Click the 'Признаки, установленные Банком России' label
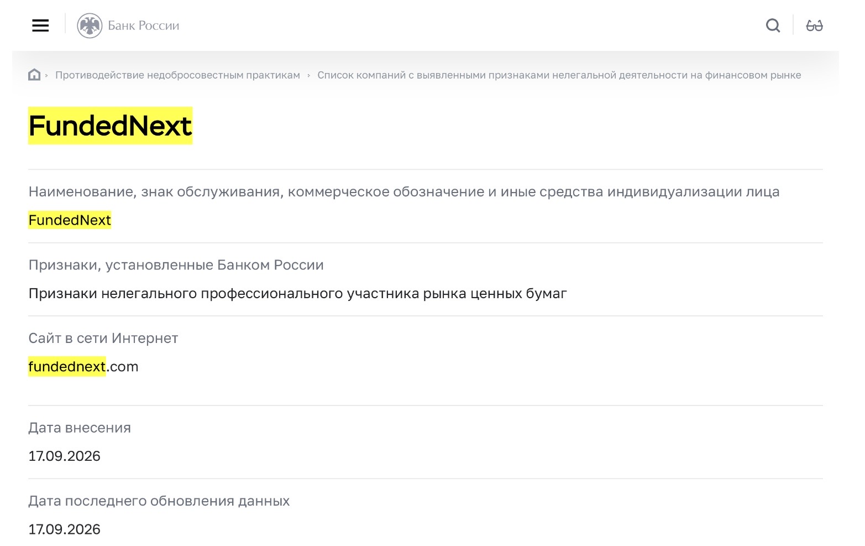 click(176, 265)
